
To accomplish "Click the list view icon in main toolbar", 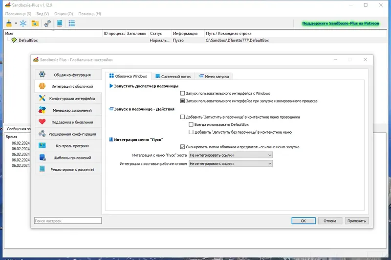I will [72, 23].
